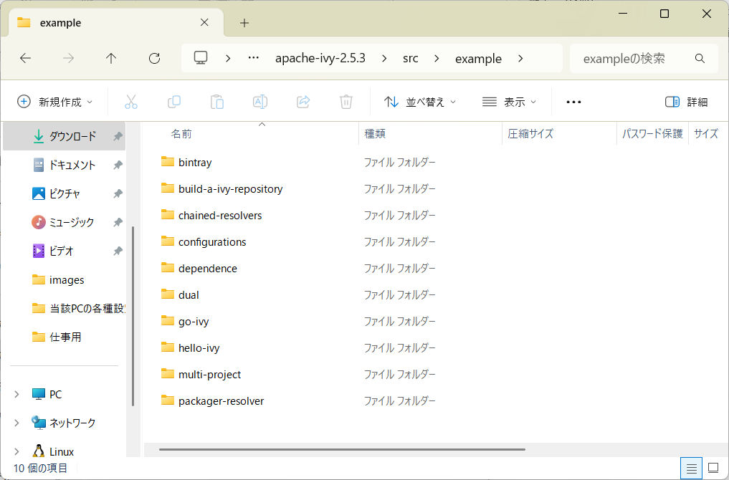Image resolution: width=729 pixels, height=480 pixels.
Task: Switch to large thumbnails view icon
Action: click(713, 468)
